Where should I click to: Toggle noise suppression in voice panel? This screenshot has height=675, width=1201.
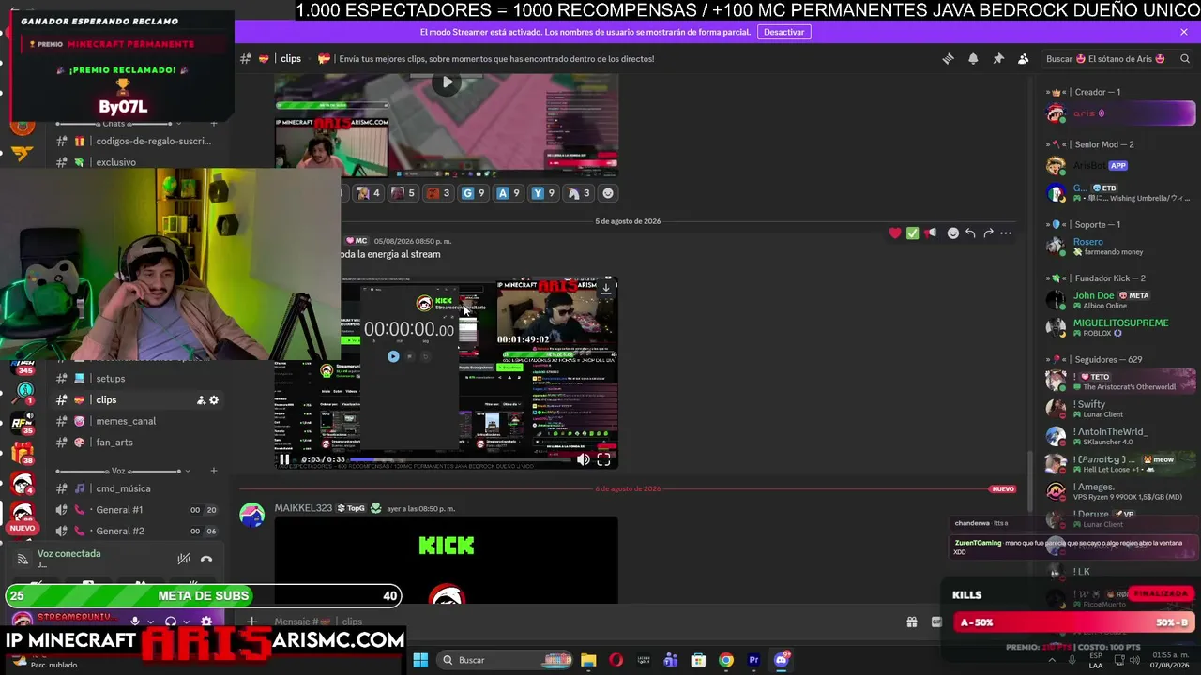pos(184,559)
